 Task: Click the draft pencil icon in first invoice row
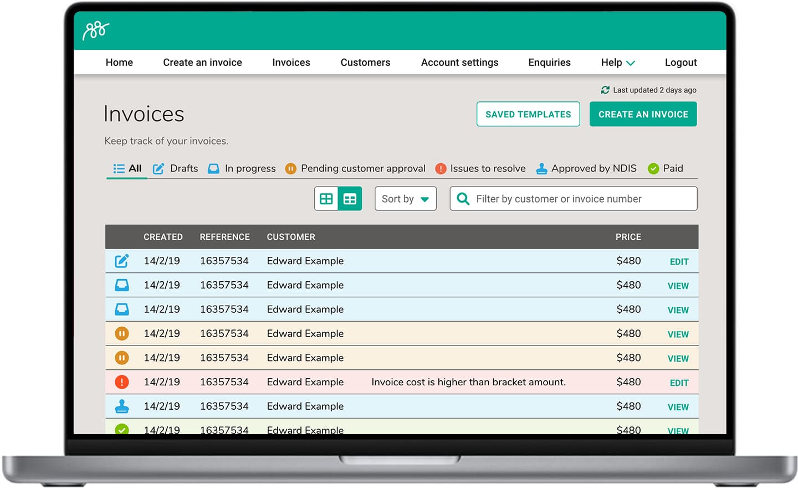[x=122, y=261]
